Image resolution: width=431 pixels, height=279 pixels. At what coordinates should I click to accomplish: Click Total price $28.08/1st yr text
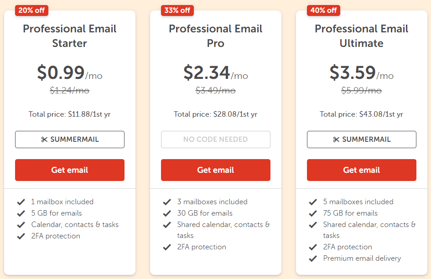(215, 114)
